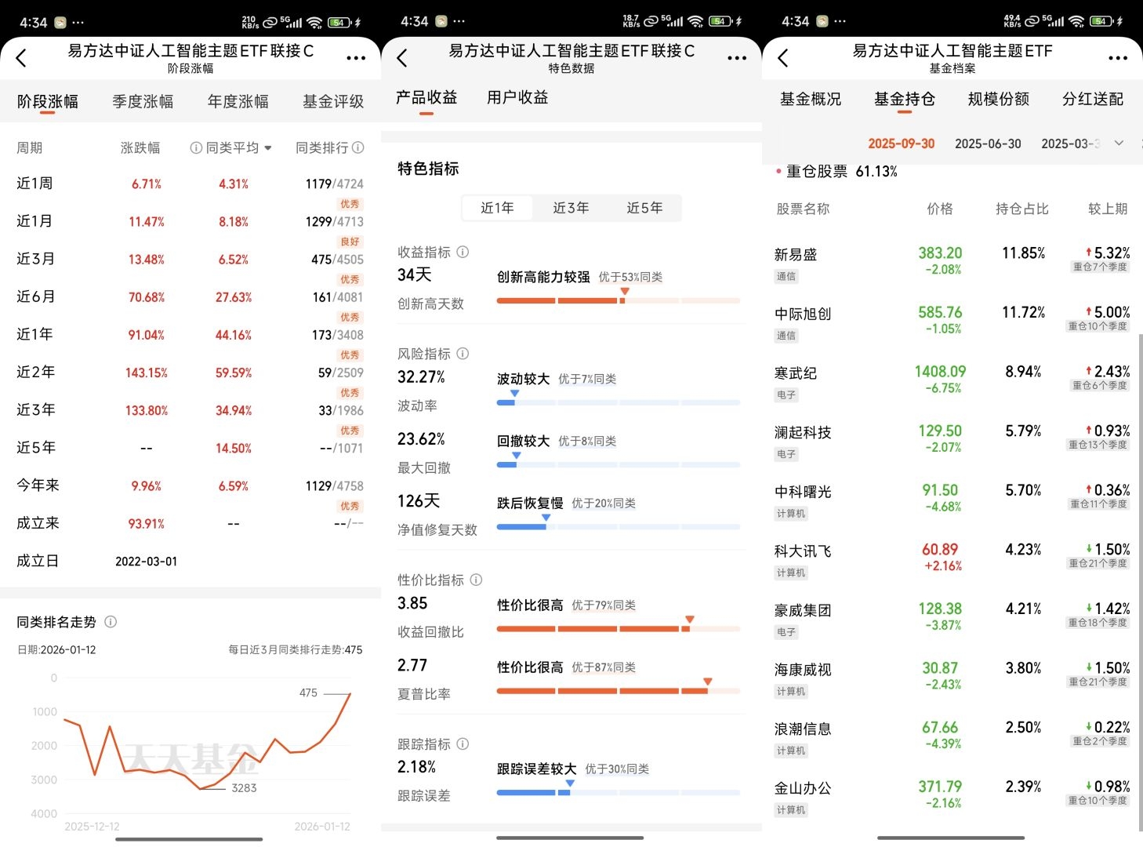Choose the 近3年 period option
Screen dimensions: 1143x847
(x=571, y=208)
